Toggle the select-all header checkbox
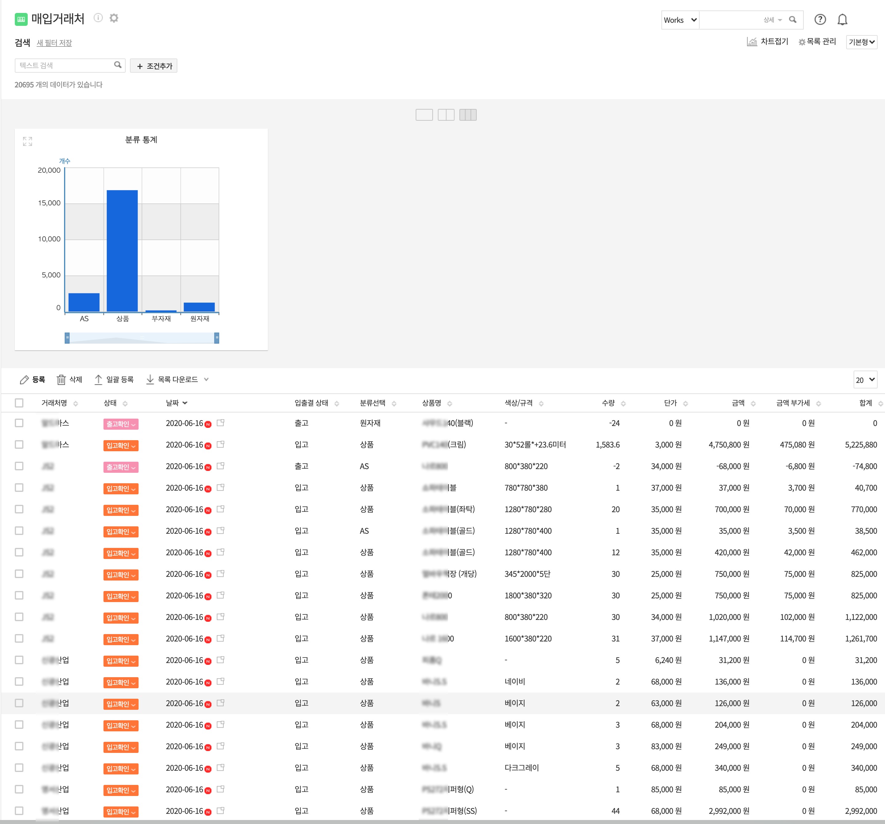 point(19,403)
